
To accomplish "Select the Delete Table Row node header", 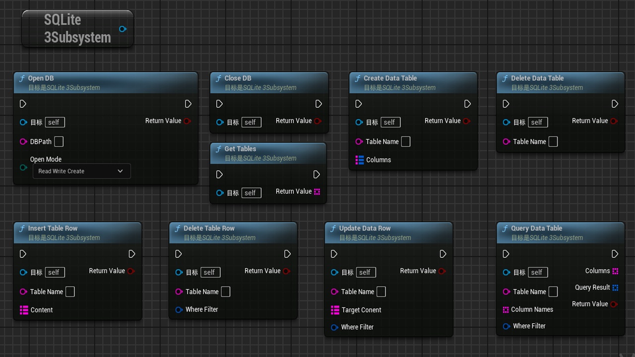I will [233, 233].
